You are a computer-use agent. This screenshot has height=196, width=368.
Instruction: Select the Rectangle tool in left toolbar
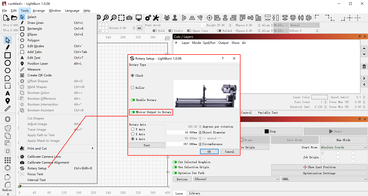click(8, 55)
